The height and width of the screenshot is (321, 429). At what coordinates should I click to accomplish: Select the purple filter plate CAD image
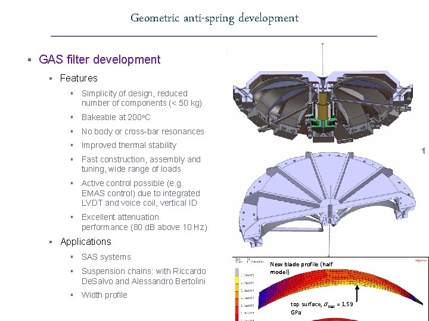(x=328, y=203)
